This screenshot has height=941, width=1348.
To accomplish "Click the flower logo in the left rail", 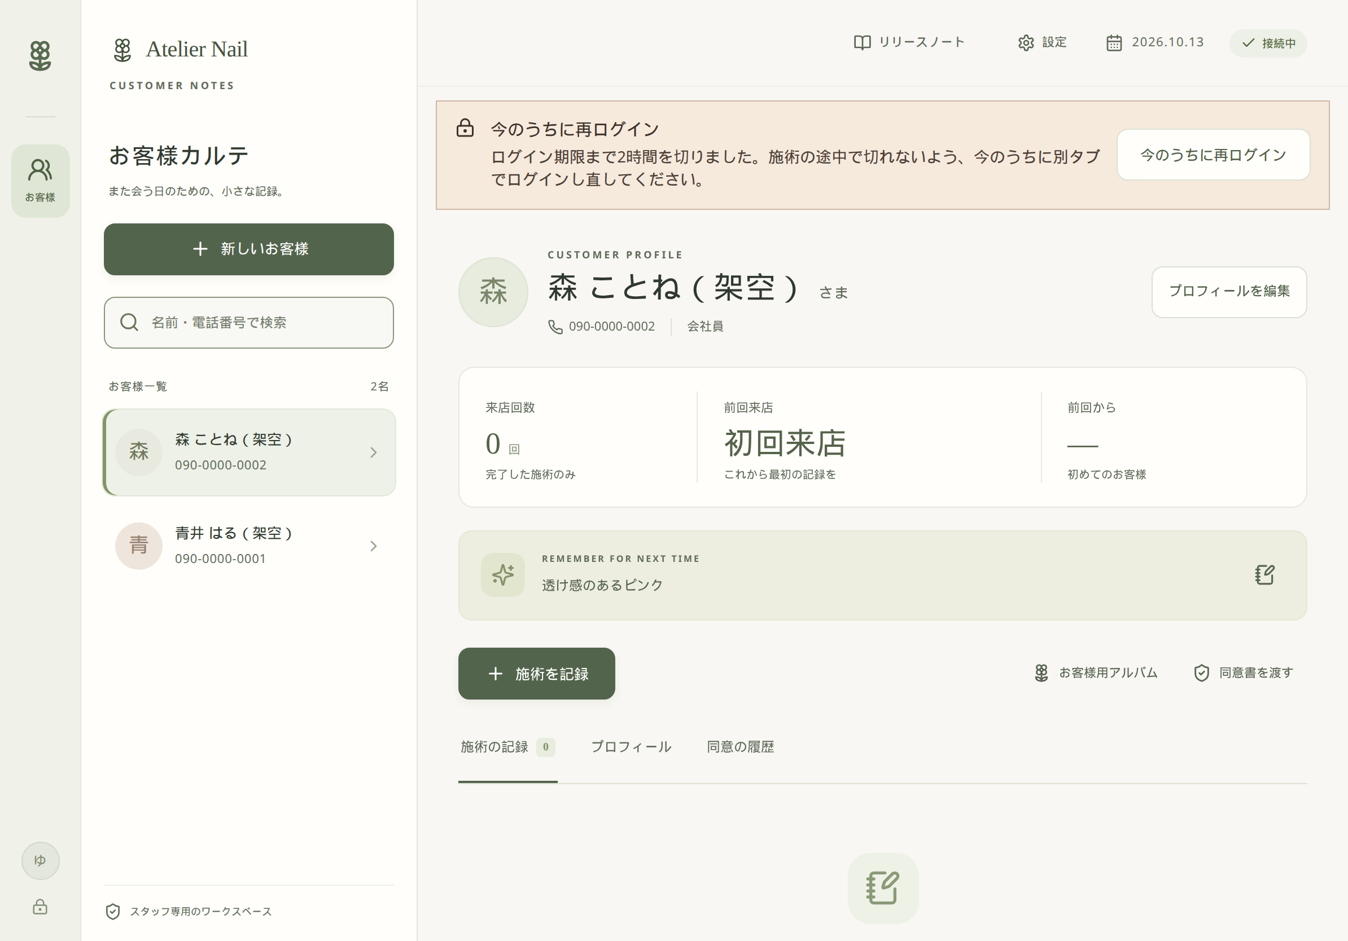I will (x=40, y=56).
